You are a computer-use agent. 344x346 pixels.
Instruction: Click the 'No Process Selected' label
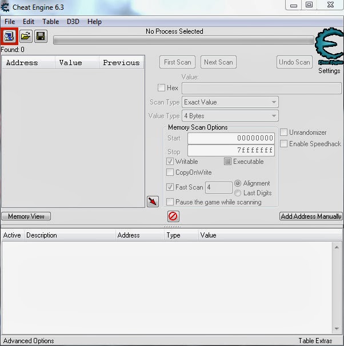(x=174, y=31)
